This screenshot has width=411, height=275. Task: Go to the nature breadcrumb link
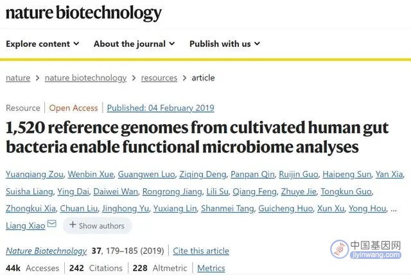[18, 78]
